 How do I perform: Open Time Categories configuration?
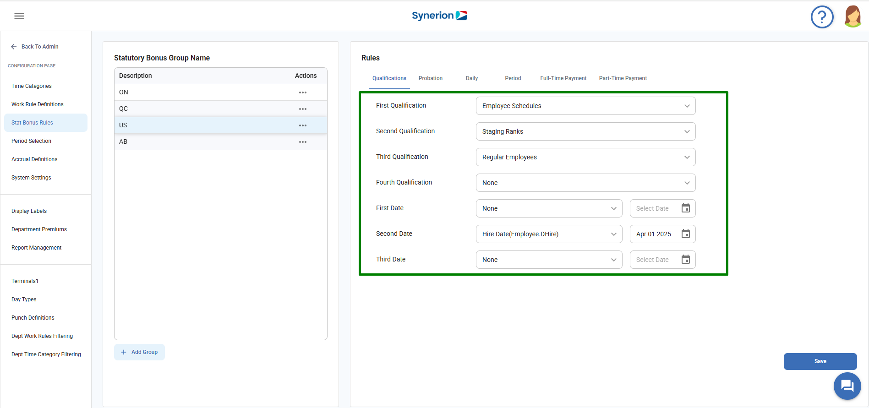(46, 86)
